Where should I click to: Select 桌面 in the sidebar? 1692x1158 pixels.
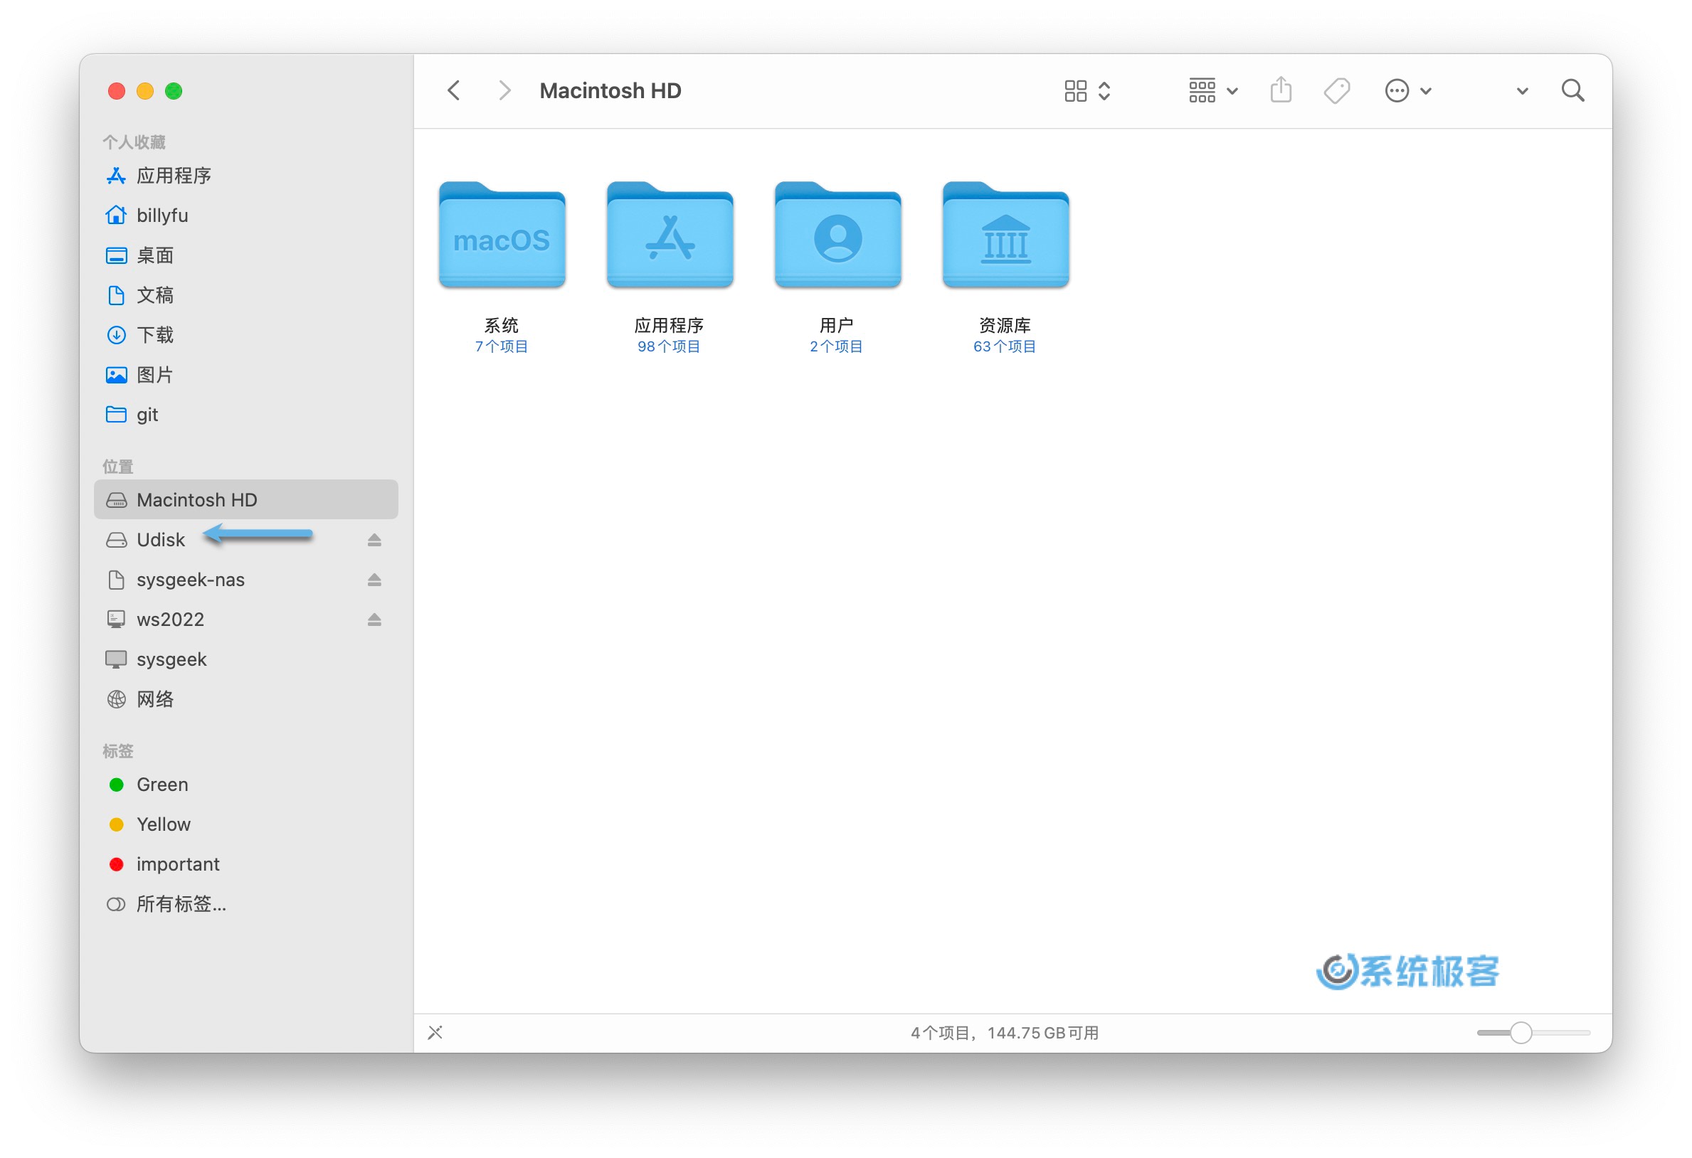click(x=245, y=255)
